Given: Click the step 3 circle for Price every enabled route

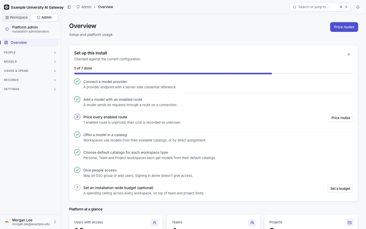Looking at the screenshot, I should pos(77,117).
